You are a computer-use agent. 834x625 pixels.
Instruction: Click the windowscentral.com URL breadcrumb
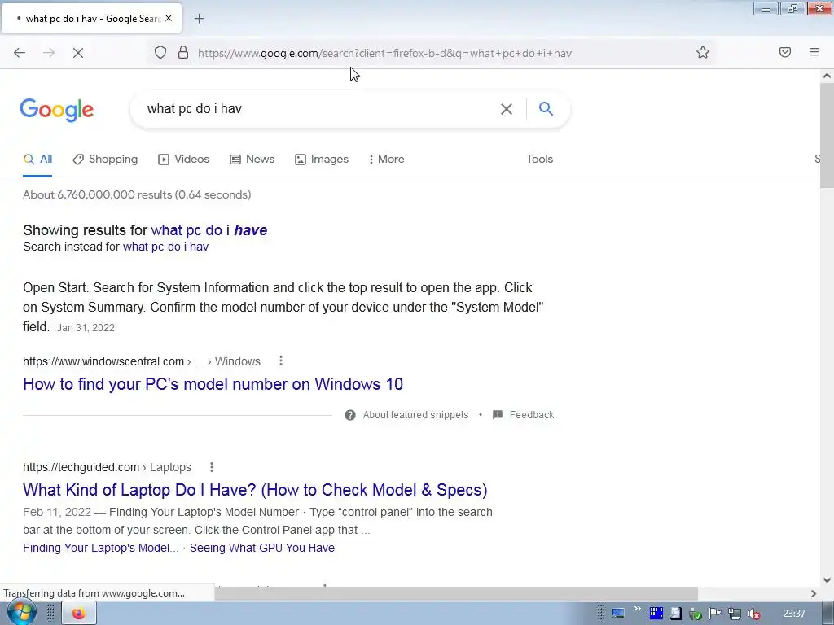click(142, 361)
